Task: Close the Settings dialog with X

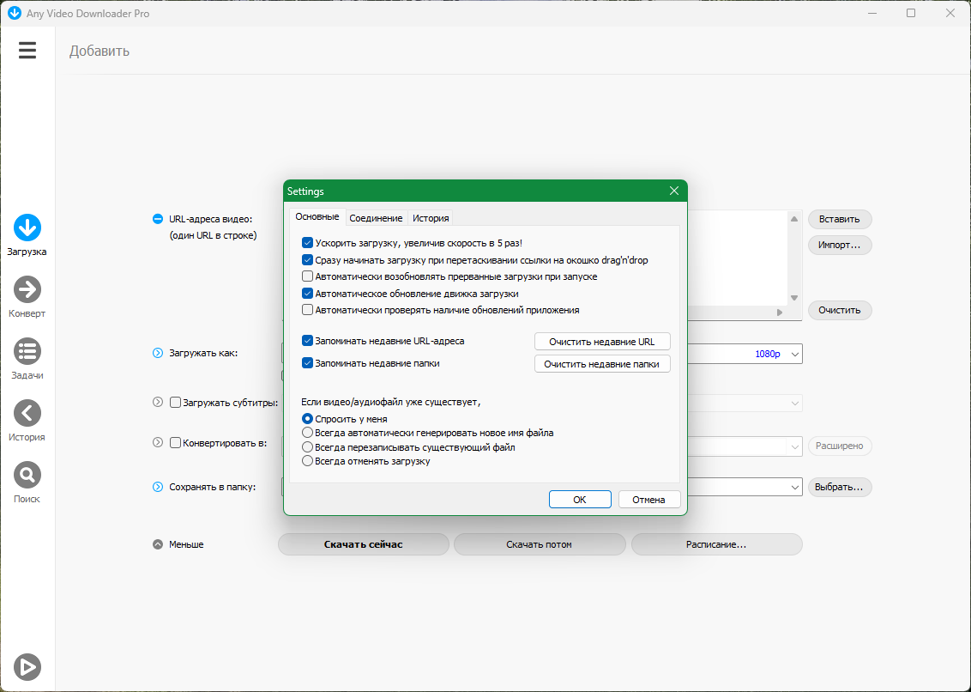Action: 674,191
